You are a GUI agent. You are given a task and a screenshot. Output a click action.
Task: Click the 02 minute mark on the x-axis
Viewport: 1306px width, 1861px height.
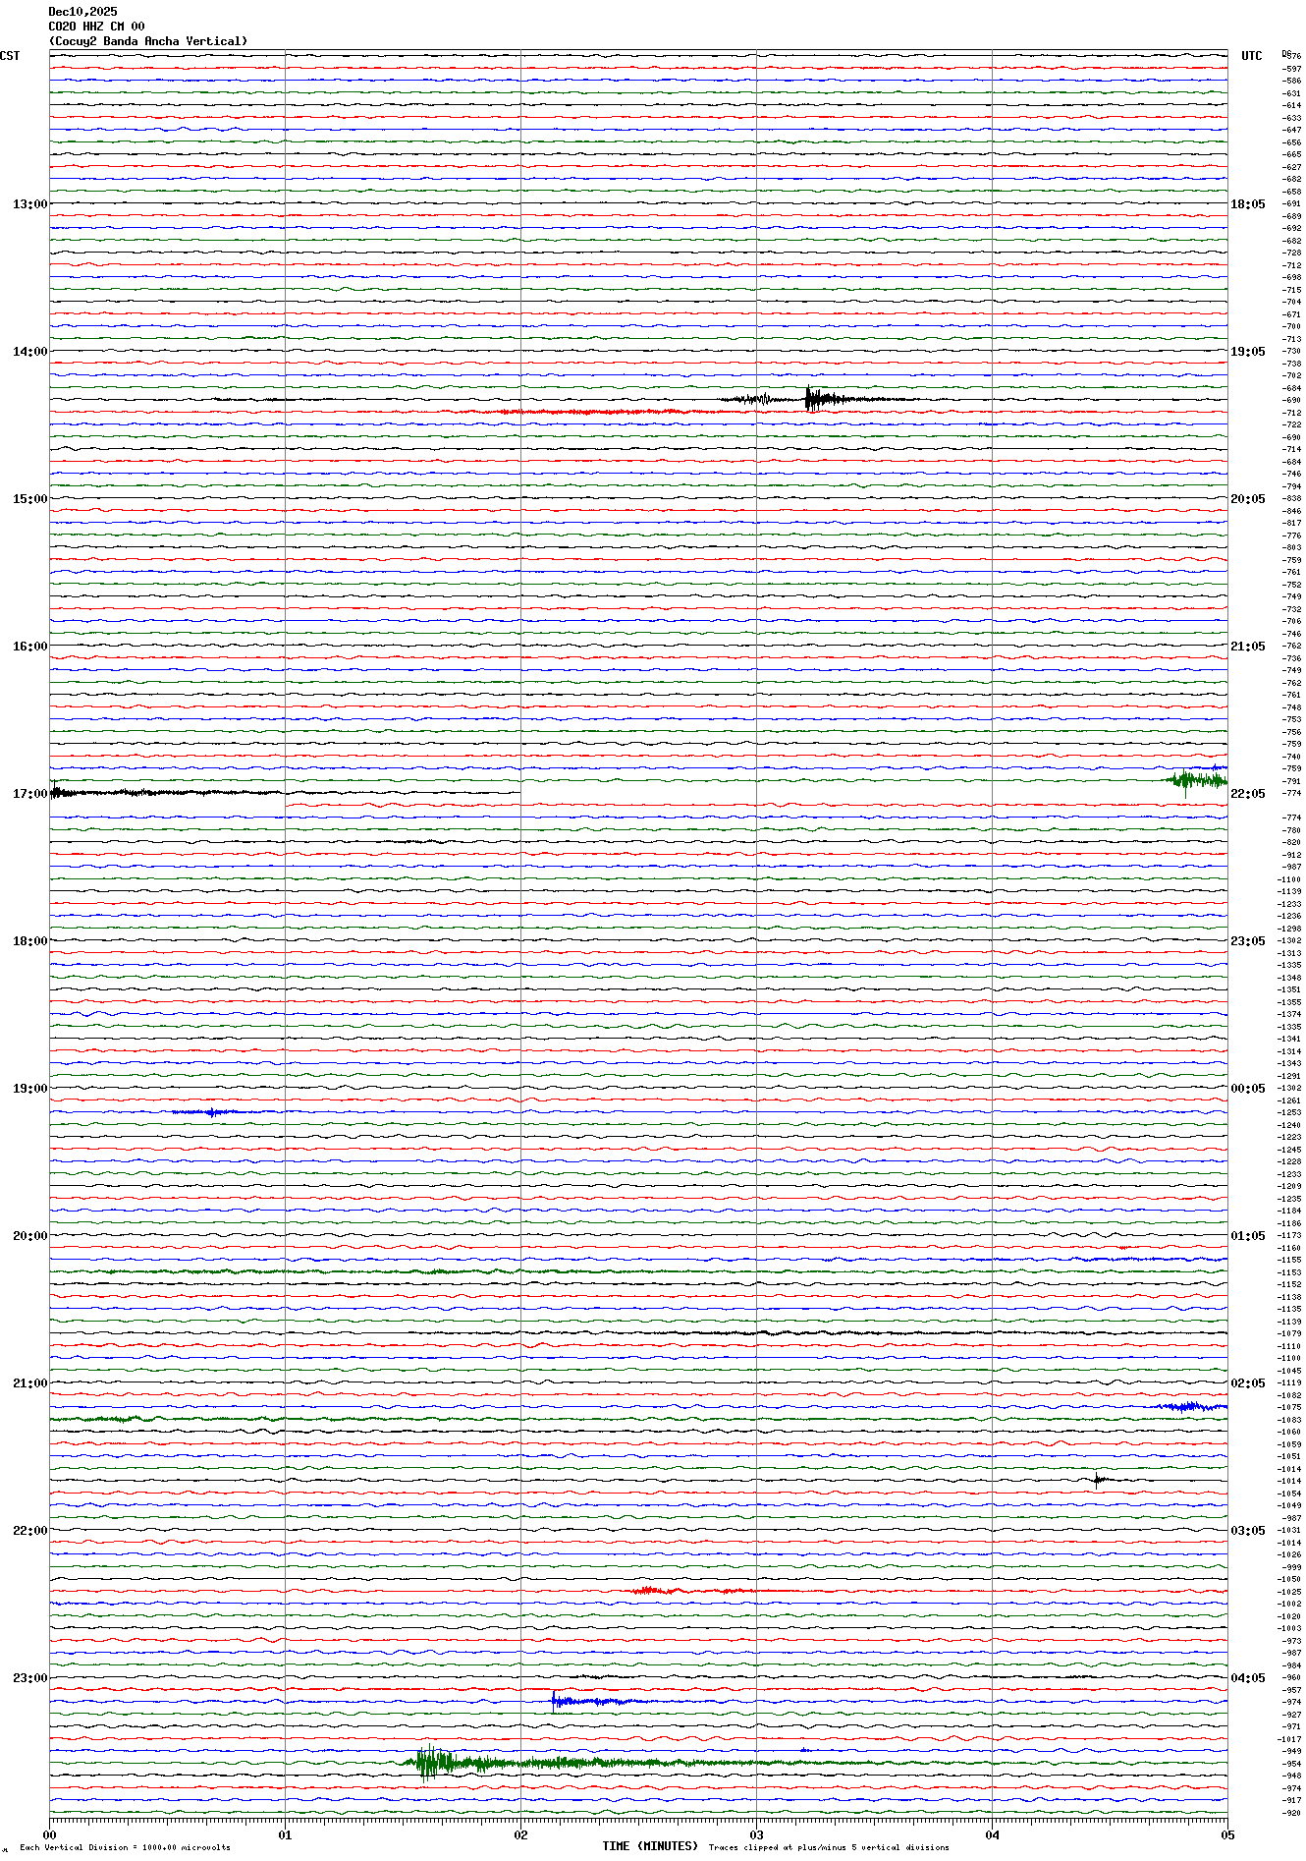[520, 1833]
